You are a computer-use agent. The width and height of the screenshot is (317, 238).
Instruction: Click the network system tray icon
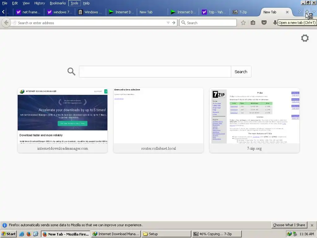point(295,234)
